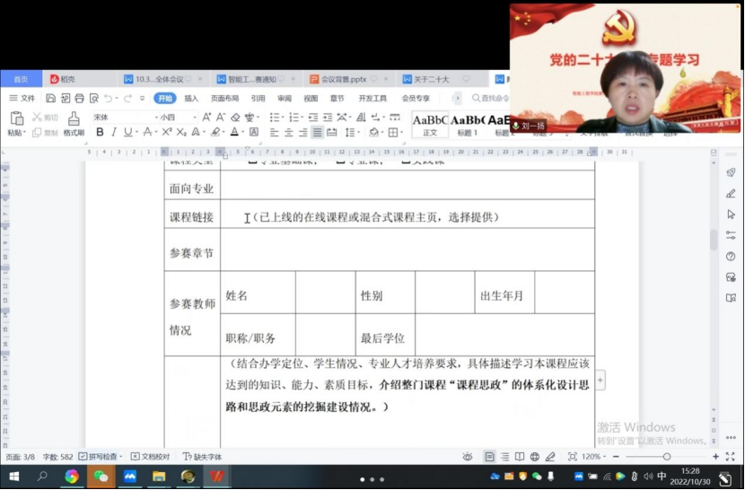
Task: Click the WeChat icon in Windows taskbar
Action: 101,477
